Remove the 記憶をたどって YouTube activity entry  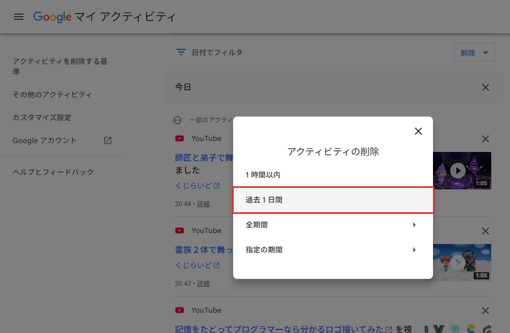[x=485, y=311]
